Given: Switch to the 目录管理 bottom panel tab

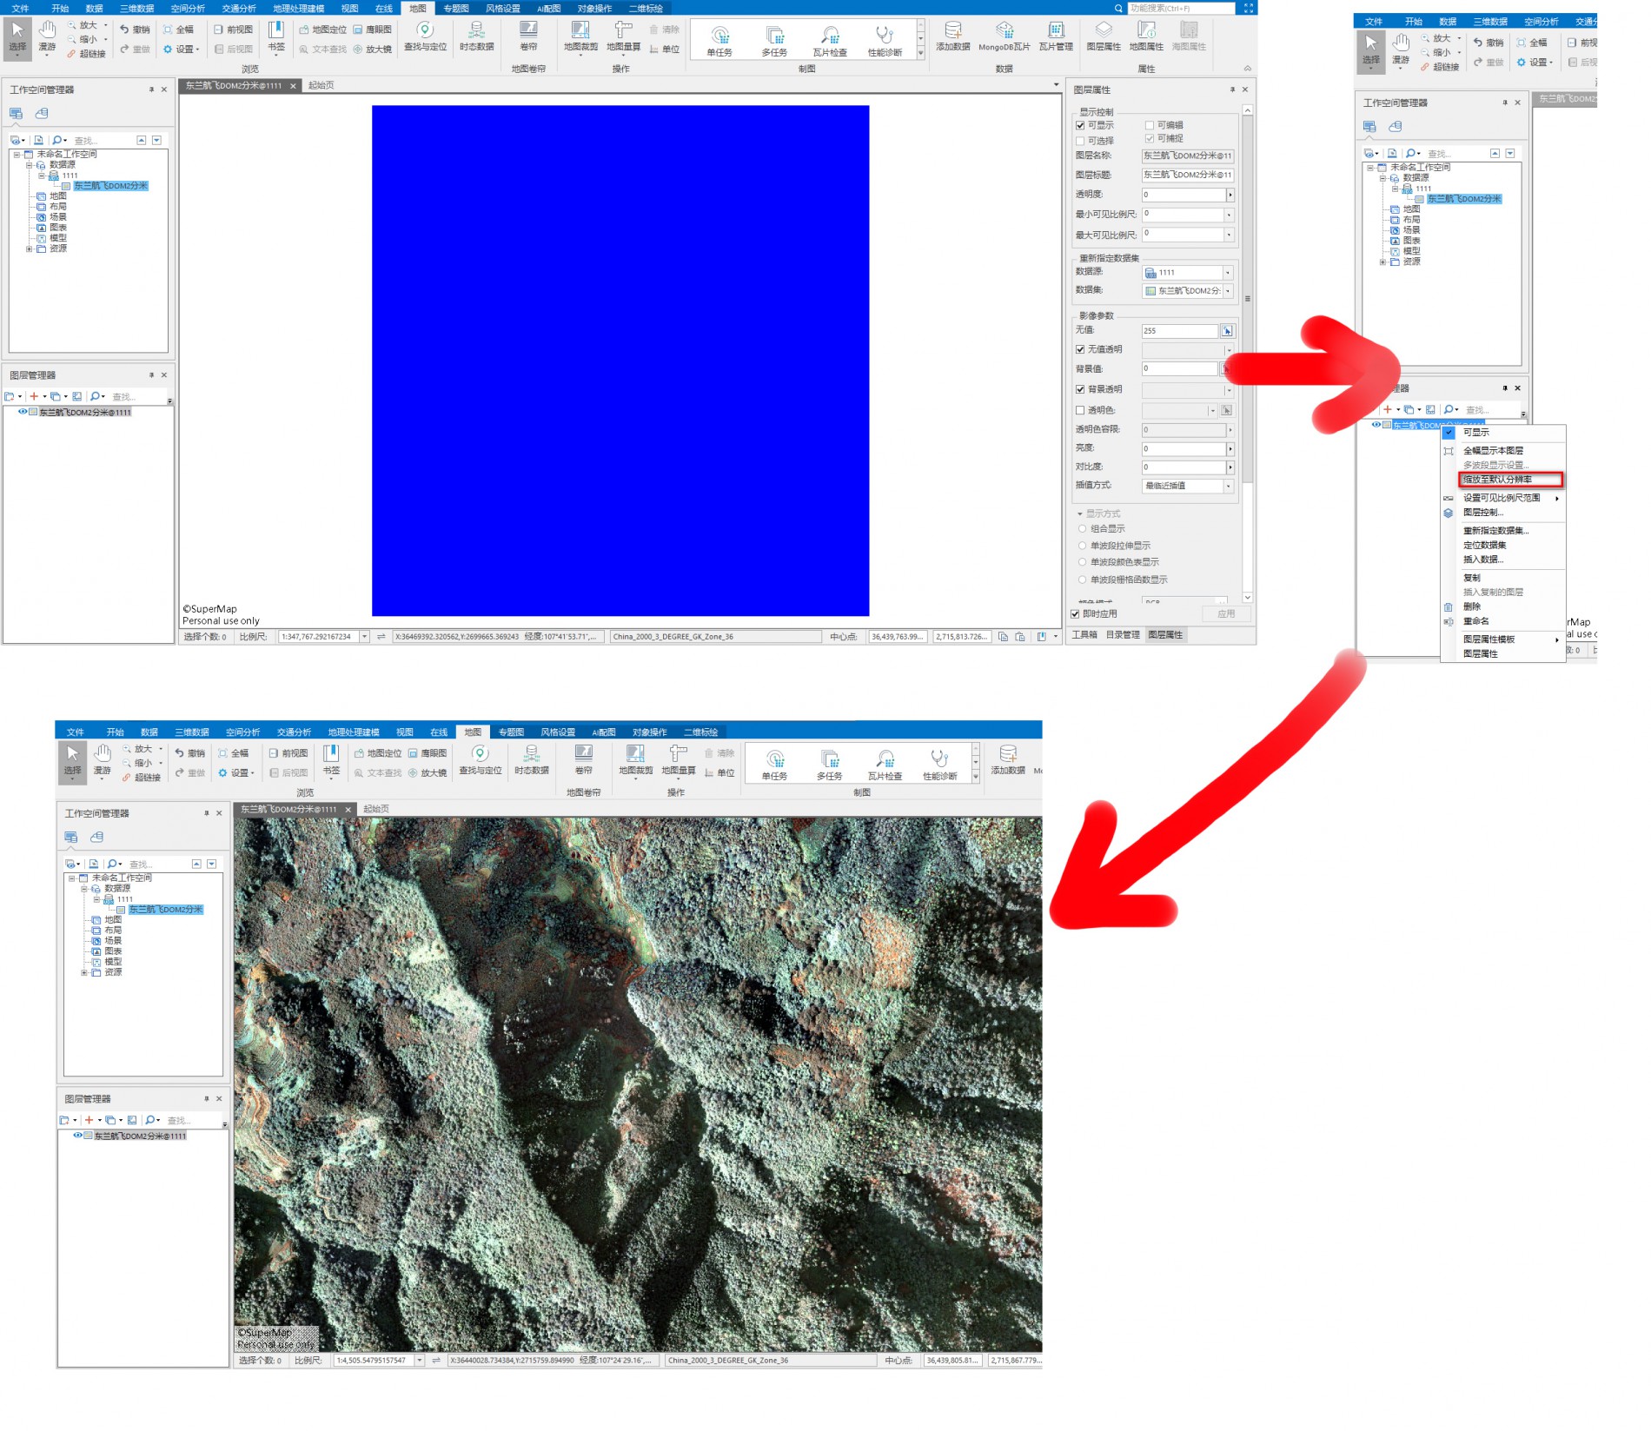Looking at the screenshot, I should pyautogui.click(x=1123, y=634).
